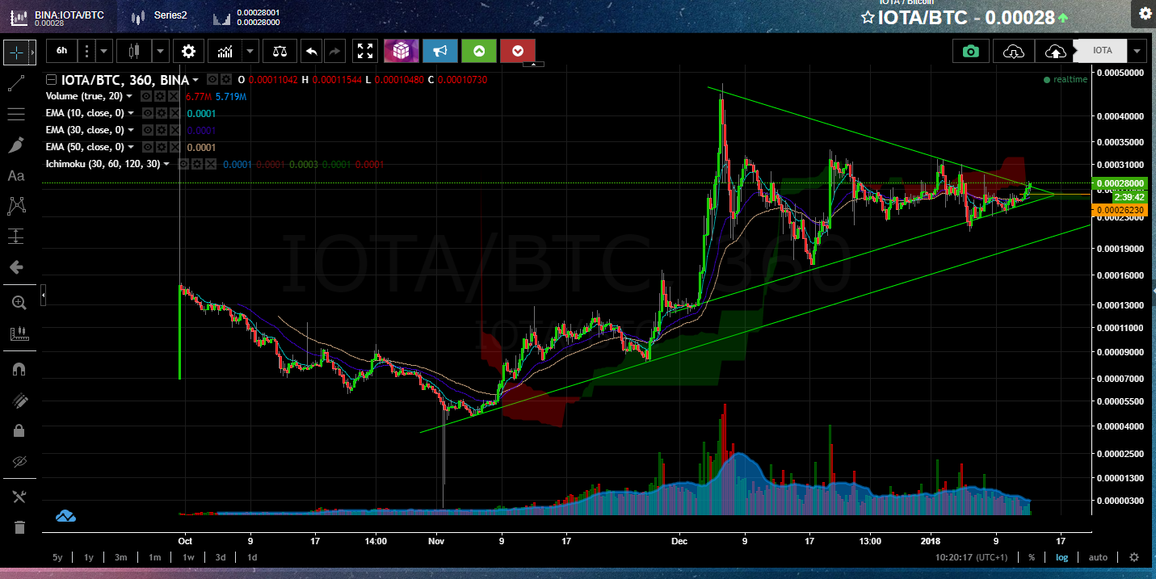This screenshot has width=1156, height=579.
Task: Enable logarithmic scale via the log button
Action: click(1062, 557)
